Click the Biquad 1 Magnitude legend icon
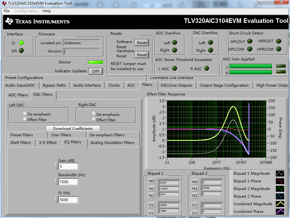This screenshot has height=218, width=290. click(x=280, y=173)
